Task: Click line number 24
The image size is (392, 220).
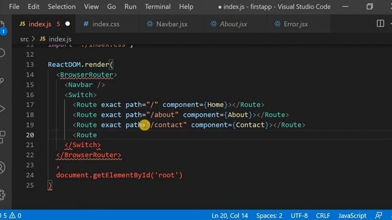Action: tap(30, 175)
